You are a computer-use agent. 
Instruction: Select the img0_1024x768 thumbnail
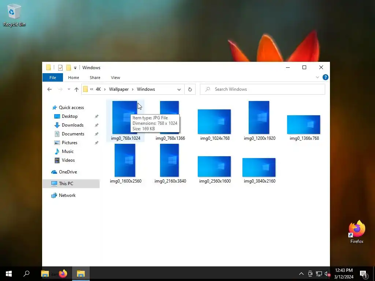[214, 121]
